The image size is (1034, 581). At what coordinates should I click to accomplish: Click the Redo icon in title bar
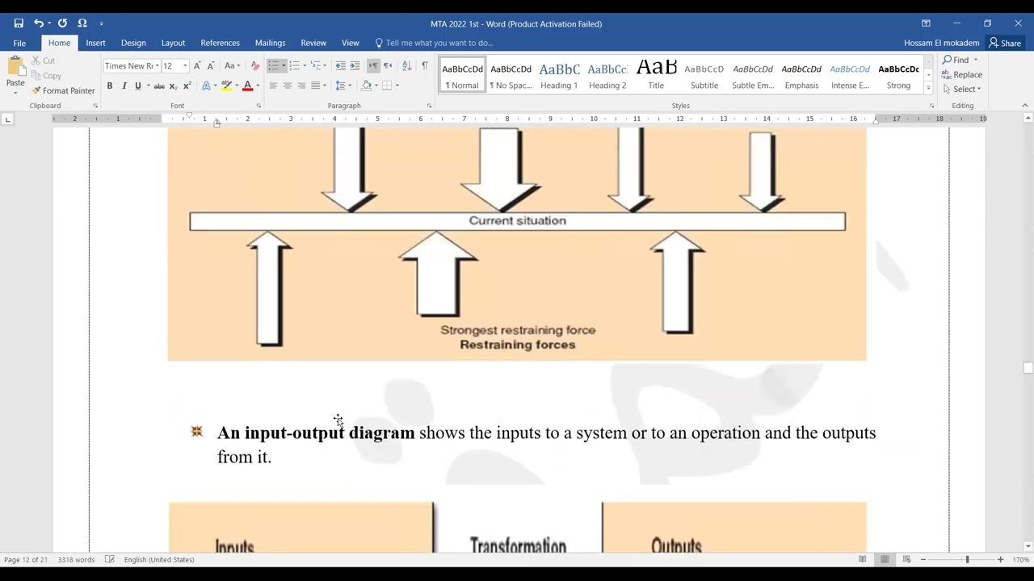pos(62,23)
